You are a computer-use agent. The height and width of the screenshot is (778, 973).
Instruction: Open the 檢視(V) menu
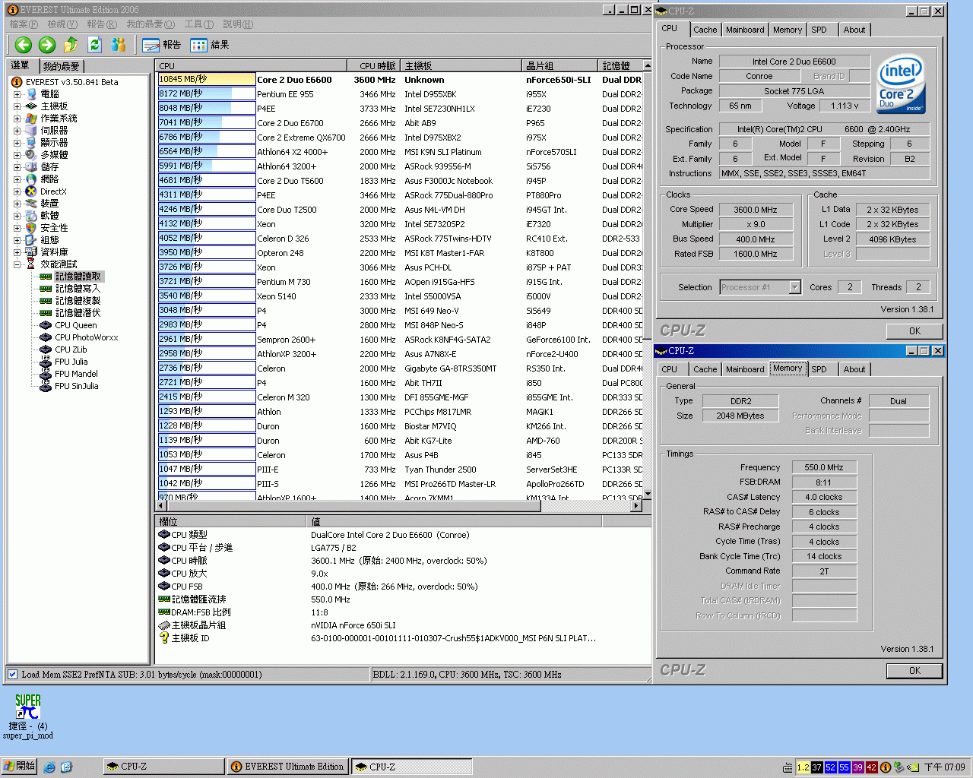tap(62, 24)
